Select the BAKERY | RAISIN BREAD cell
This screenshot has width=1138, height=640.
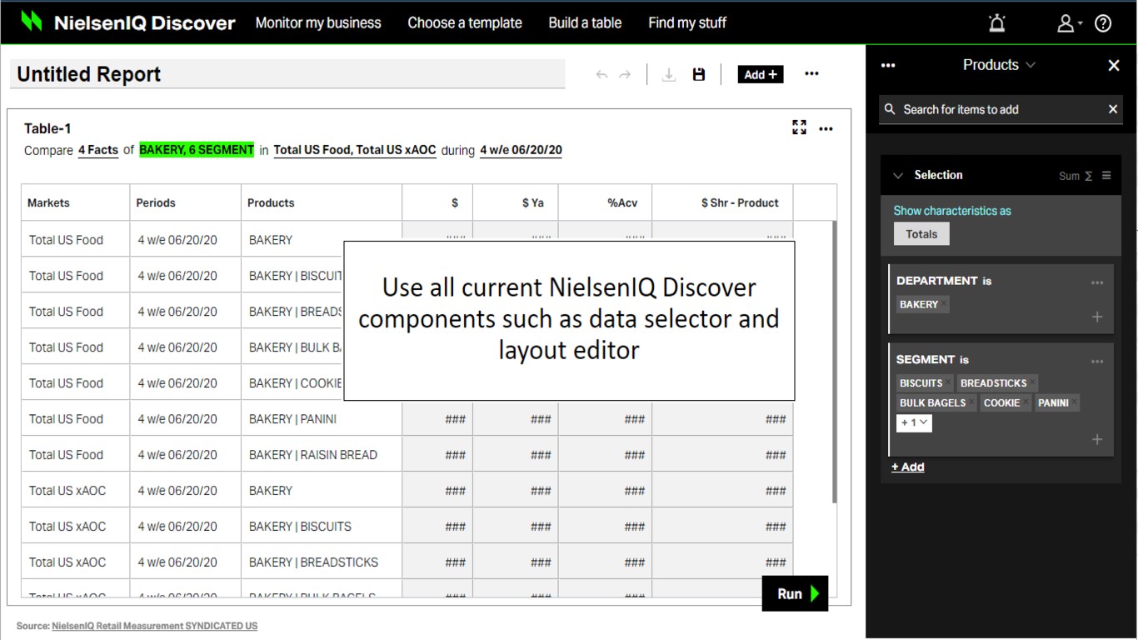point(322,455)
